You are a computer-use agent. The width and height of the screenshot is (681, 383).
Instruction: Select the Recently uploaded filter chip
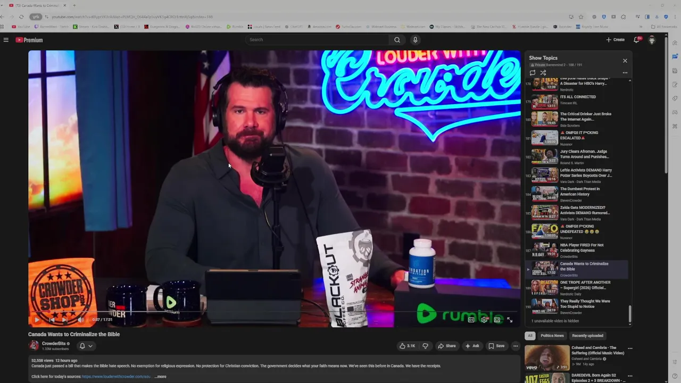pyautogui.click(x=587, y=336)
